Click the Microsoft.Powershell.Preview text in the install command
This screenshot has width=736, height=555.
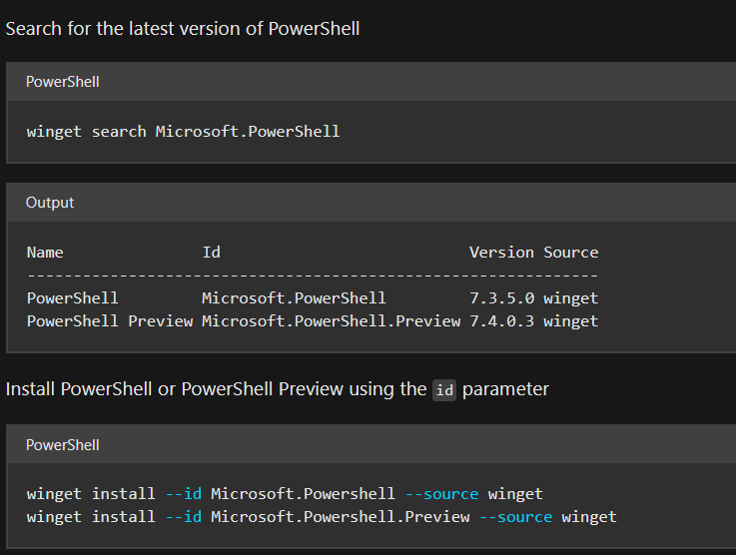(341, 516)
